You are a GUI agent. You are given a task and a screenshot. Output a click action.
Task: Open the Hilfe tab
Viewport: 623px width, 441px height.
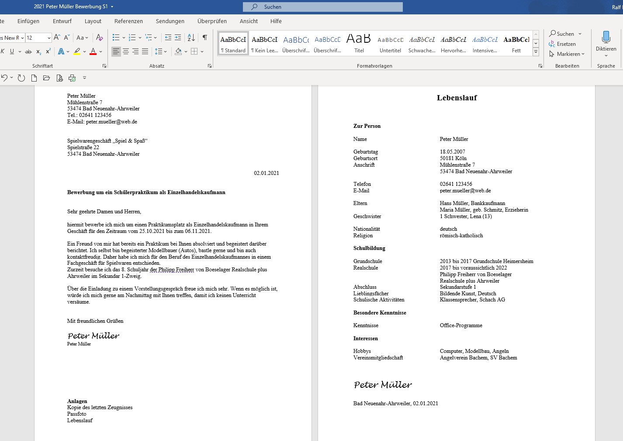[x=276, y=21]
